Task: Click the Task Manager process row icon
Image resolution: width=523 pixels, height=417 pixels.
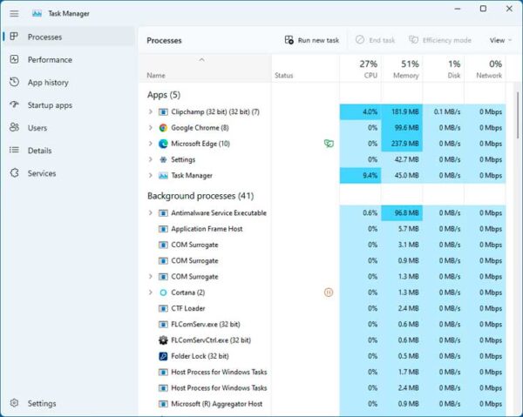Action: [163, 176]
